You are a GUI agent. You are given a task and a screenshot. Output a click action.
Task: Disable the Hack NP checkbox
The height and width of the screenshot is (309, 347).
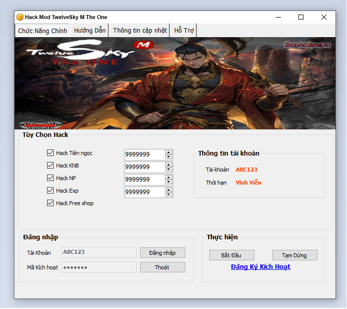(x=50, y=178)
